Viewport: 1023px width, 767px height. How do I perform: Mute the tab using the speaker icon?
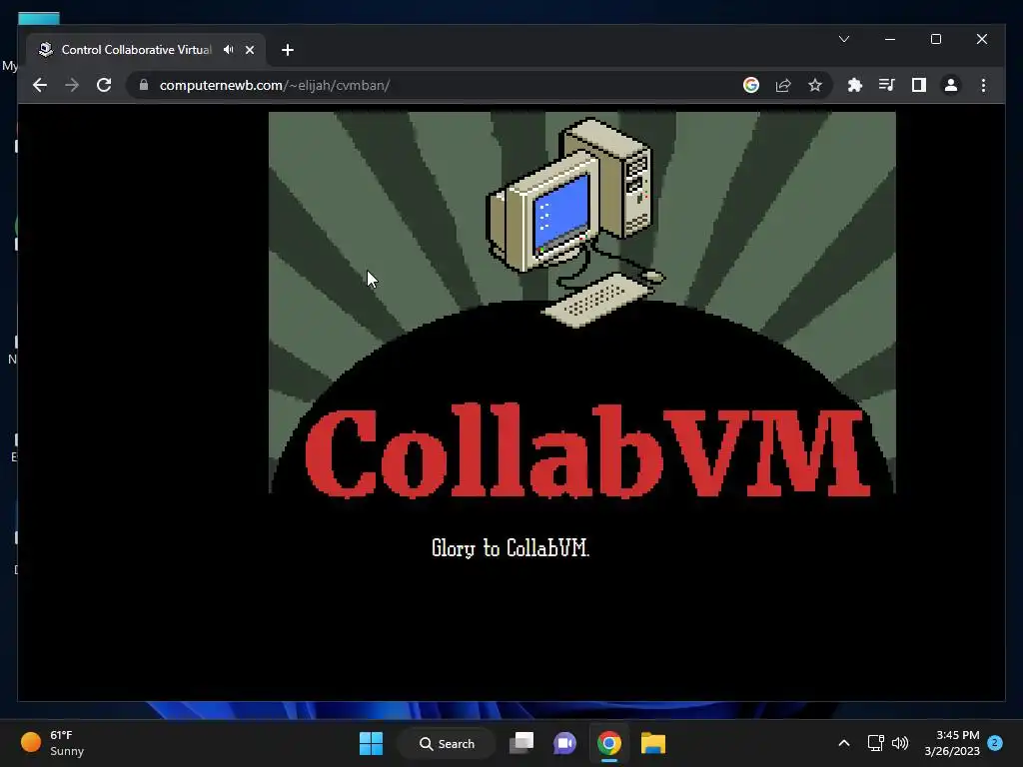(x=229, y=50)
